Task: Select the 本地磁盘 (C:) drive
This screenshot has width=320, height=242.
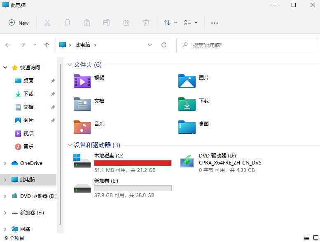Action: [109, 156]
